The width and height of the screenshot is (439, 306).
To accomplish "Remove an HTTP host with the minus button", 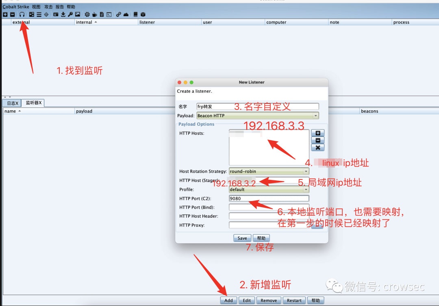I will (318, 140).
